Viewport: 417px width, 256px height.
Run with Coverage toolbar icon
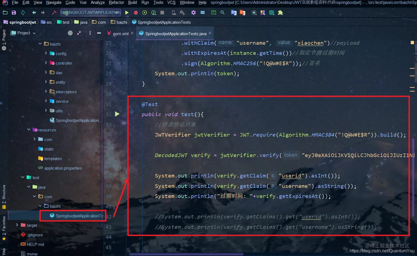tap(145, 13)
